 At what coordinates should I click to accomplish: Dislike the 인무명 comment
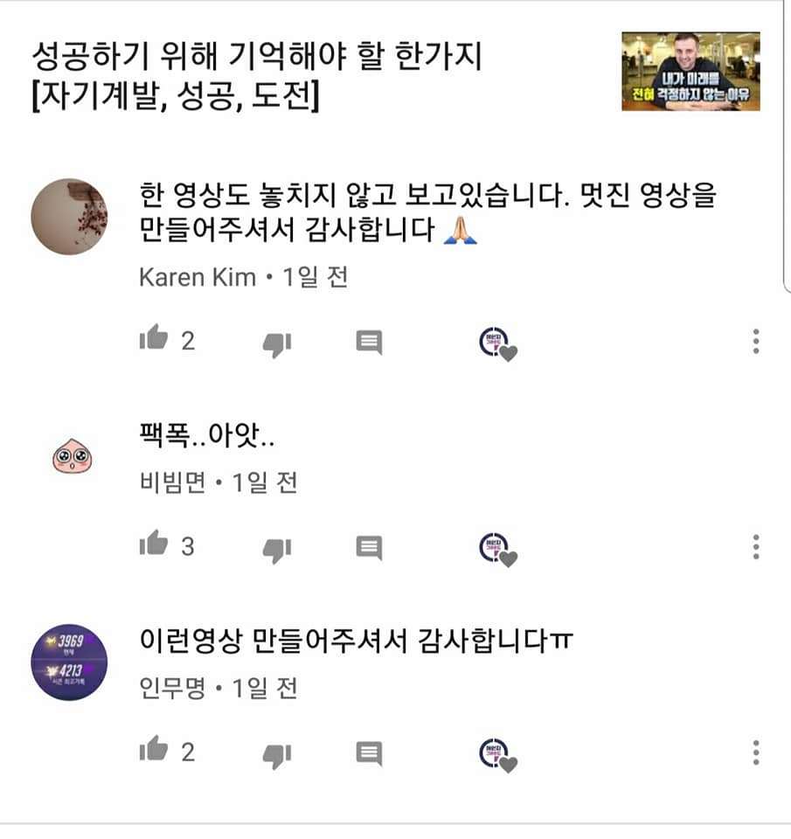(x=277, y=755)
